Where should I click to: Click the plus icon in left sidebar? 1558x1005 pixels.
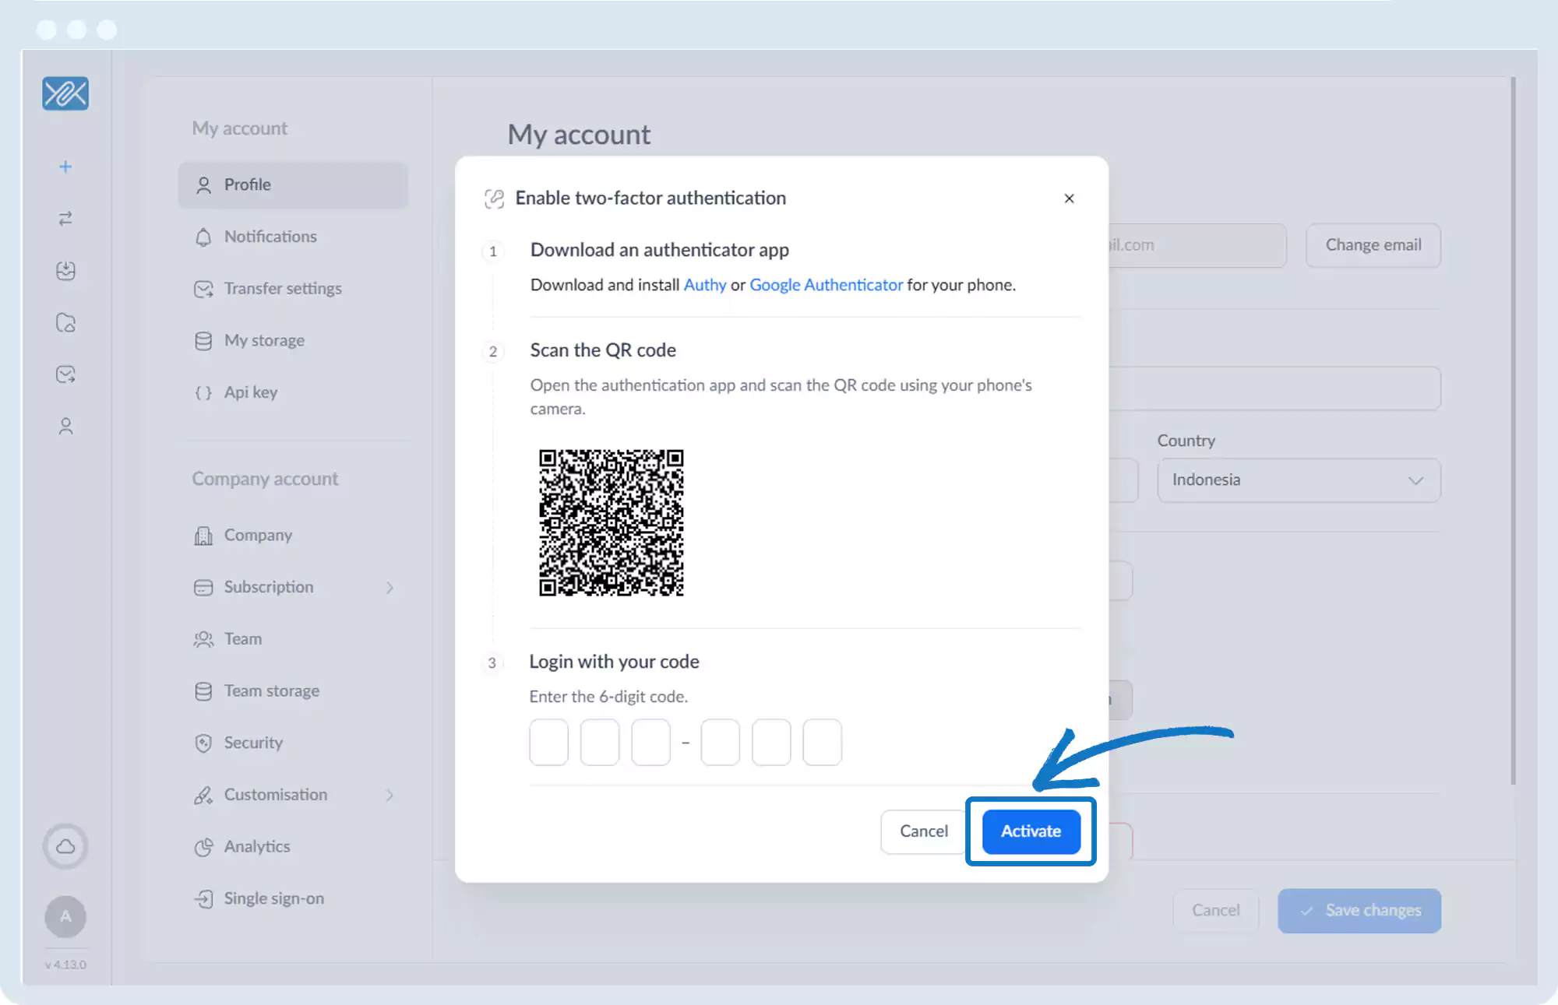pos(65,167)
